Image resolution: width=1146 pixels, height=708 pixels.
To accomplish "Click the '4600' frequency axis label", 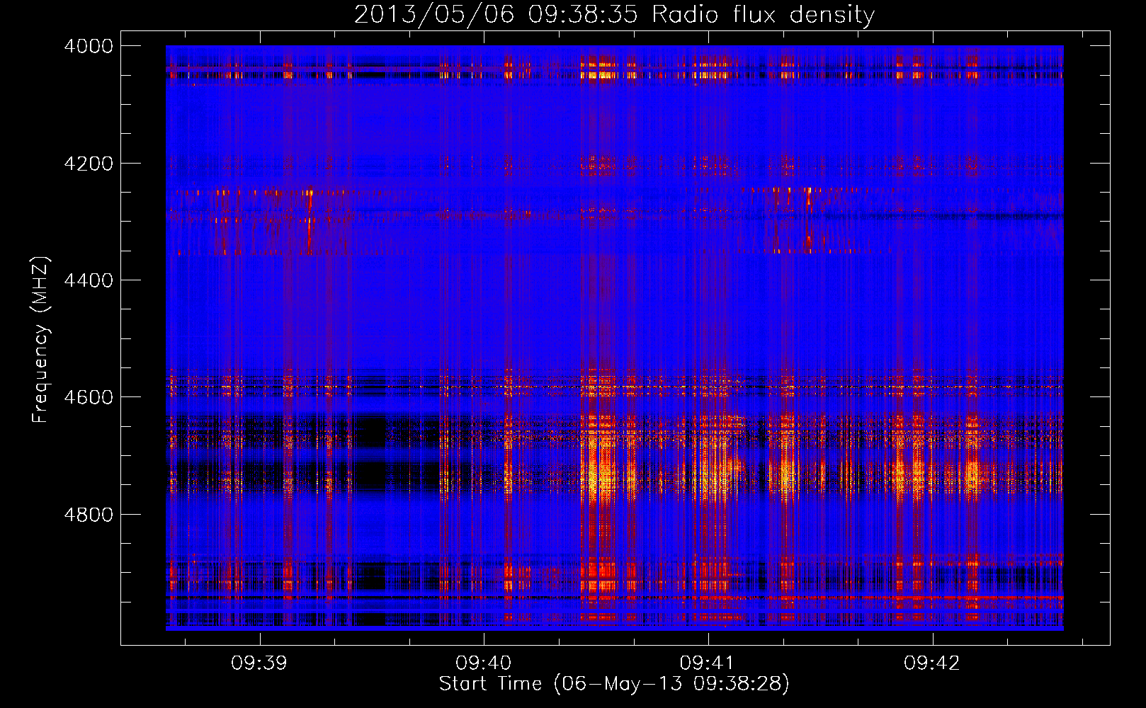I will [x=89, y=397].
